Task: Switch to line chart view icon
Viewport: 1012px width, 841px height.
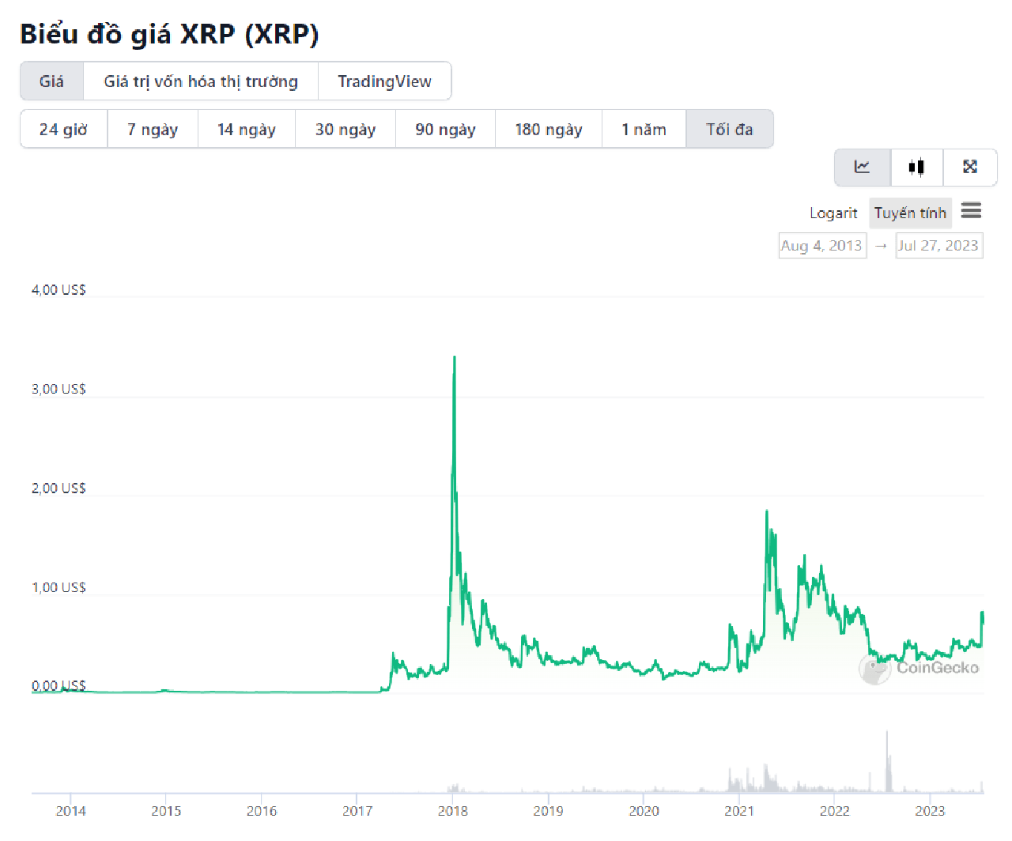Action: [863, 167]
